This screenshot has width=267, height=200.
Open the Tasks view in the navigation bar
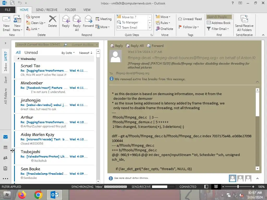(5, 168)
